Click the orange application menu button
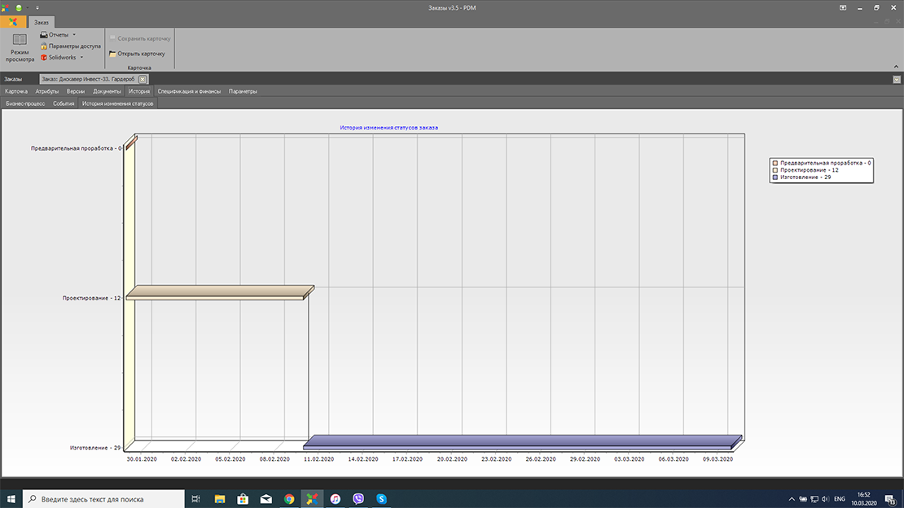 pos(13,22)
